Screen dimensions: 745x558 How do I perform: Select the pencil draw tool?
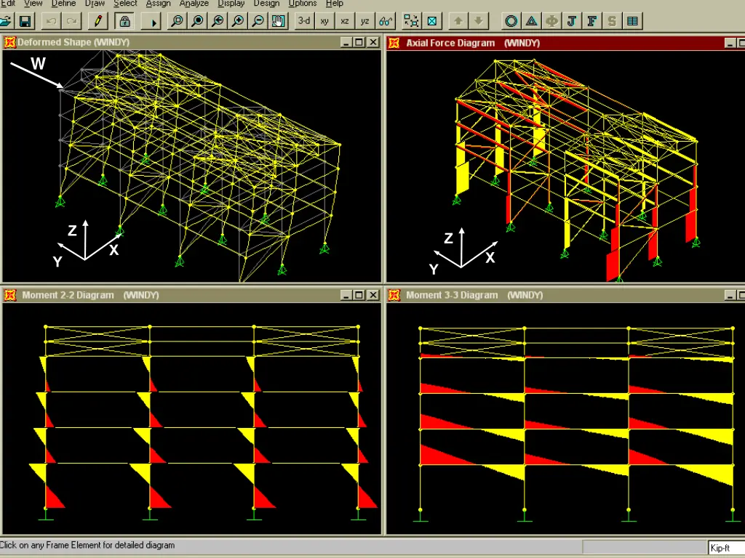point(98,21)
